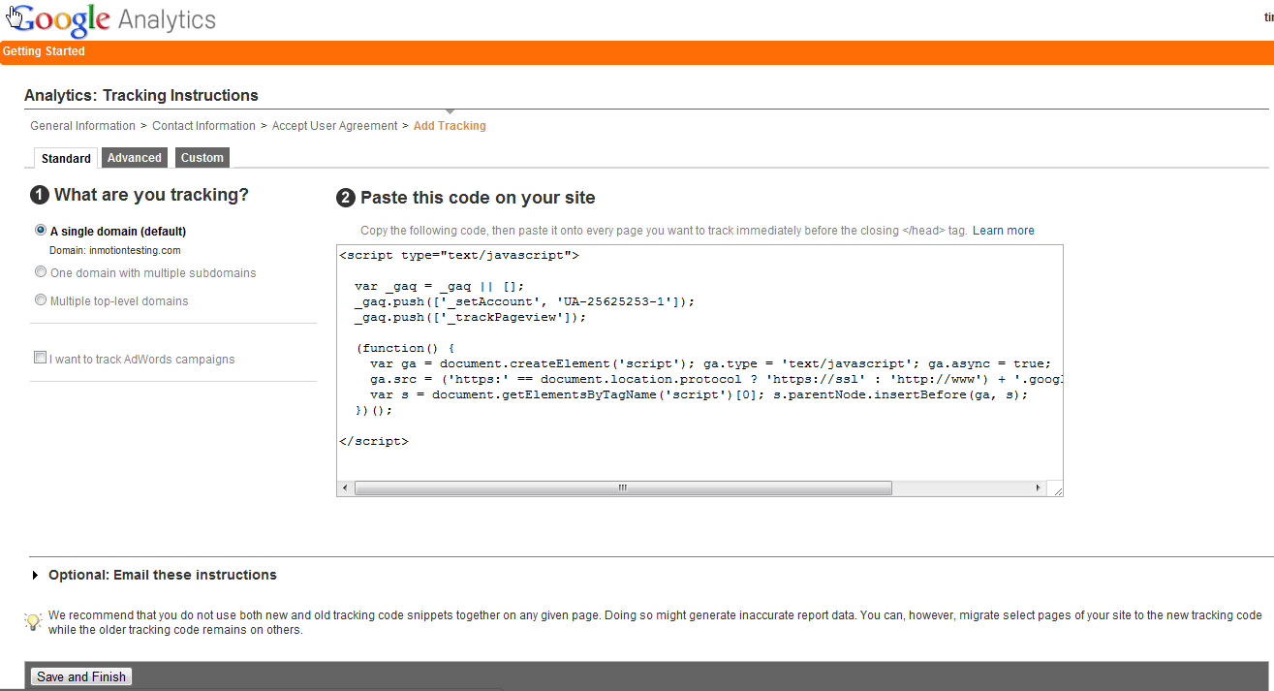This screenshot has width=1274, height=691.
Task: Click the code box right scroll arrow
Action: pyautogui.click(x=1039, y=488)
